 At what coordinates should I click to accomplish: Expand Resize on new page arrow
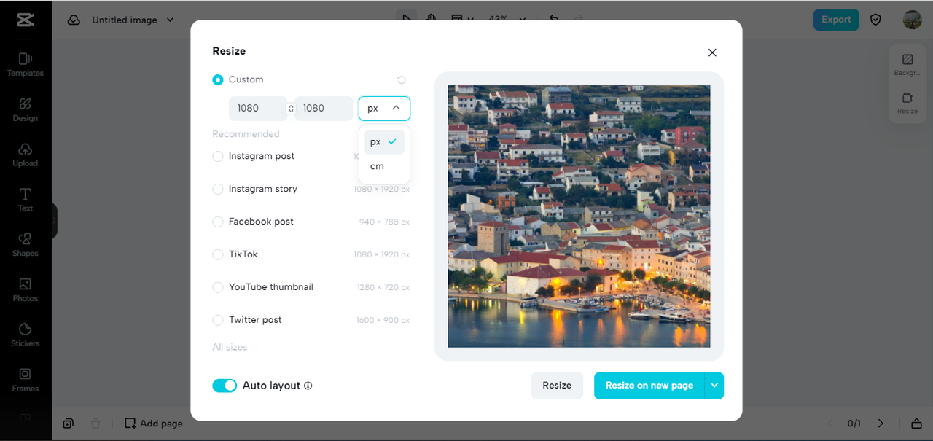click(714, 386)
